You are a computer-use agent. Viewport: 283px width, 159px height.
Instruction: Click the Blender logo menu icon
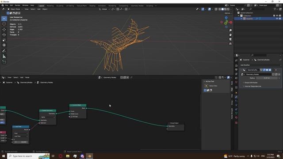[3, 5]
